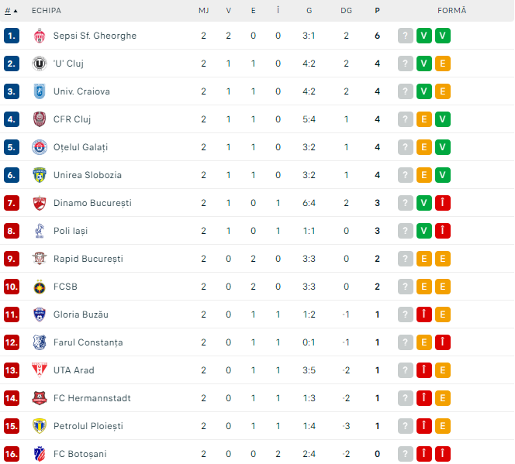Click the grey ? form badge for FCSB
Viewport: 515px width, 464px height.
point(406,287)
